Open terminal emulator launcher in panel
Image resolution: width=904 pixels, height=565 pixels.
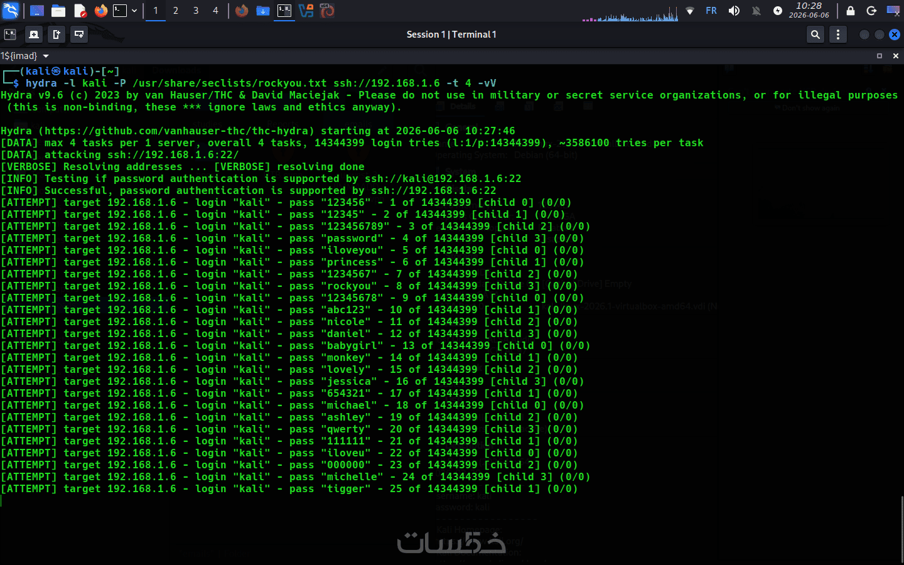120,11
